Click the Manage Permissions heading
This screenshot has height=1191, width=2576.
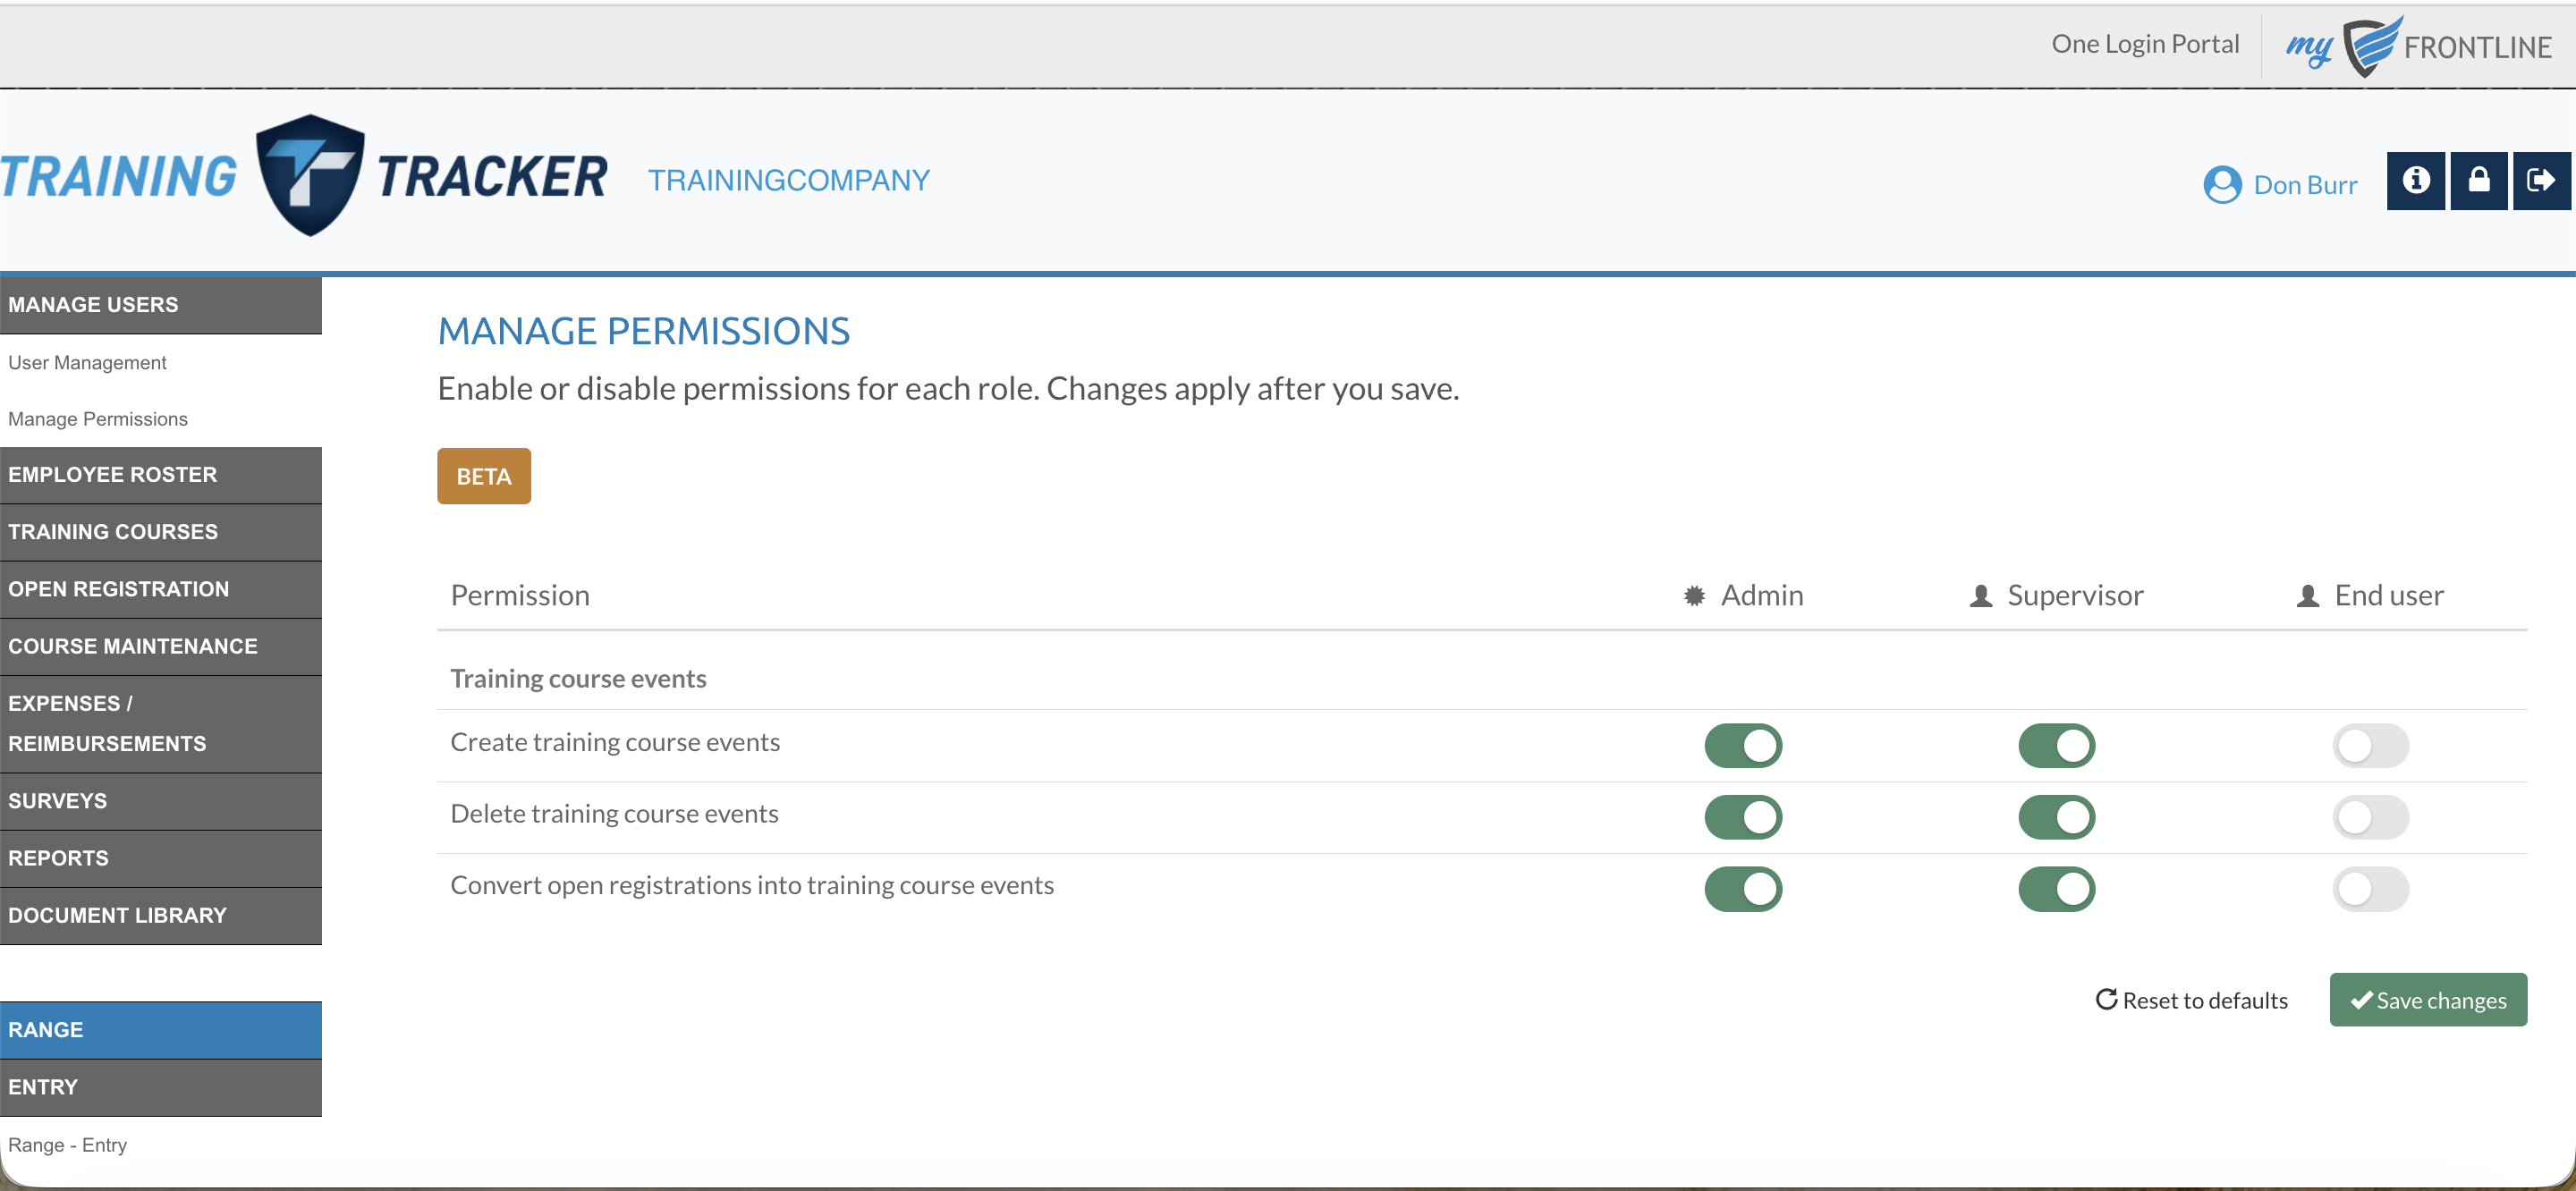point(644,331)
